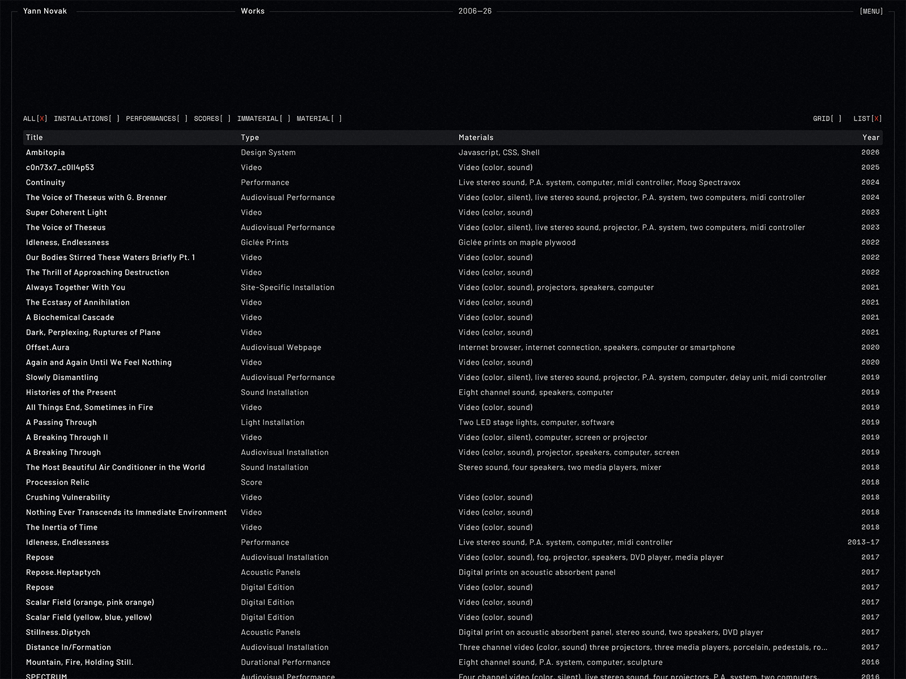Screen dimensions: 906x679
Task: Sort by the Type column header
Action: tap(250, 137)
